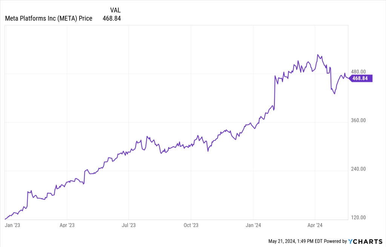Click the Apr '23 x-axis label

point(67,225)
